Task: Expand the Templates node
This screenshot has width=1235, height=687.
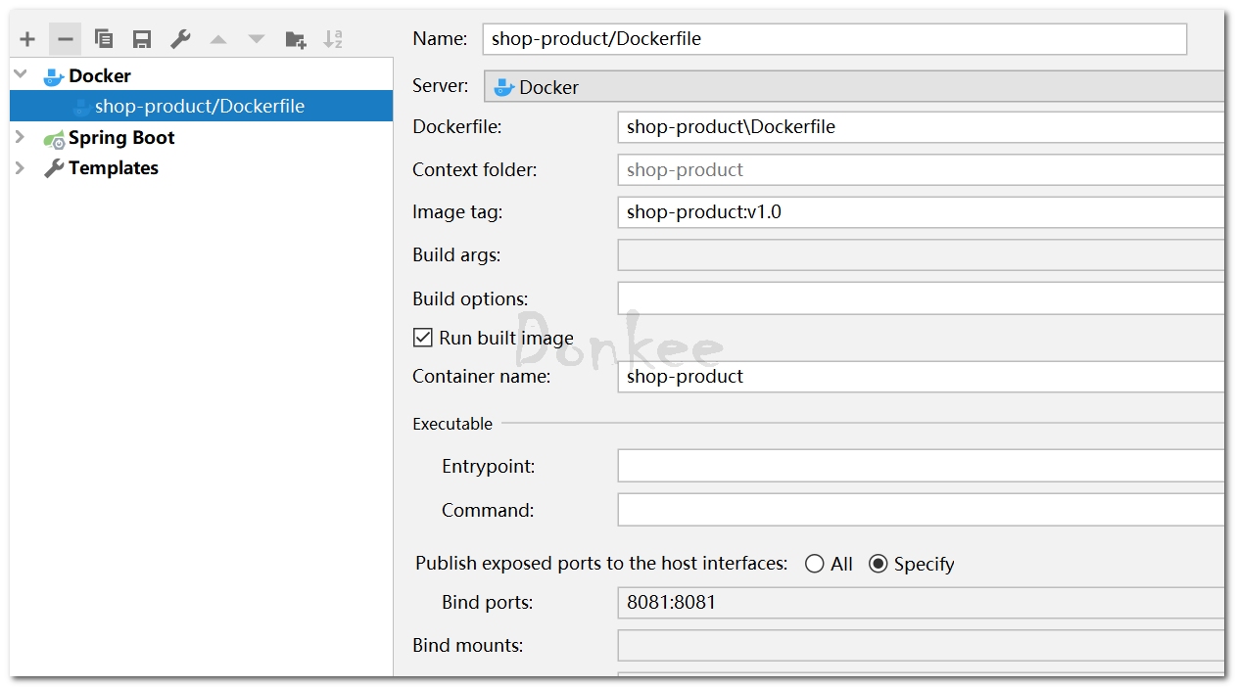Action: tap(20, 167)
